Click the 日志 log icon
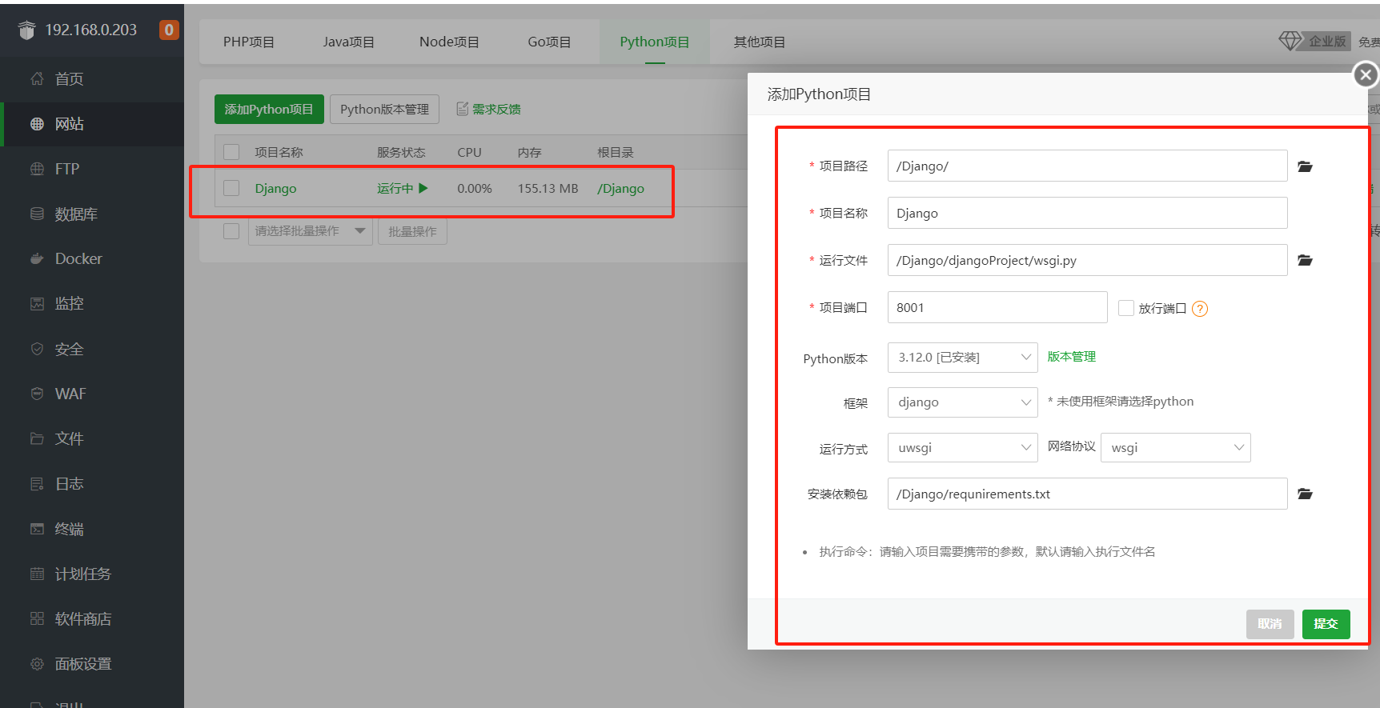Screen dimensions: 1380x708 click(x=37, y=483)
